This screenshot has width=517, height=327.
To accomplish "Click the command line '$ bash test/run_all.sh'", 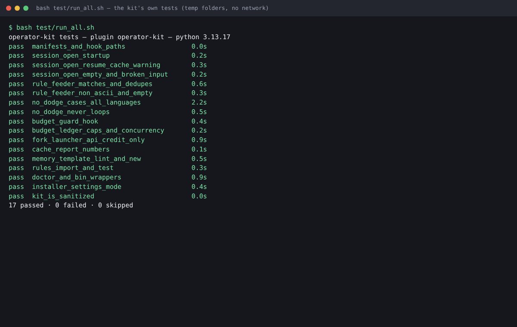I will [x=51, y=28].
